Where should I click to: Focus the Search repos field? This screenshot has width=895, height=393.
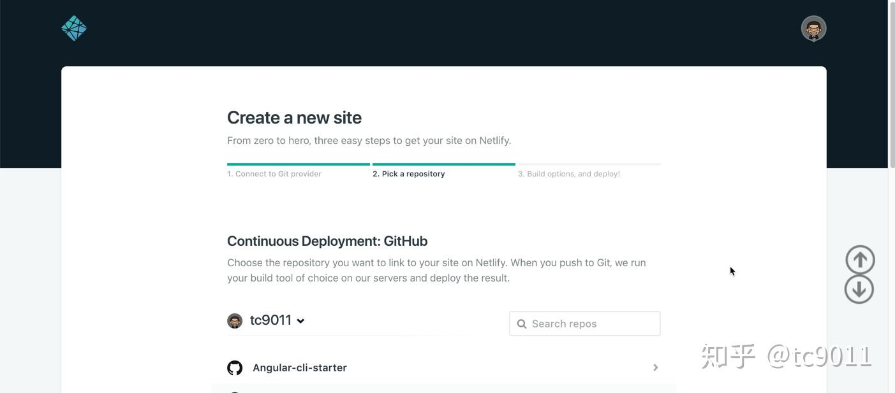tap(592, 324)
